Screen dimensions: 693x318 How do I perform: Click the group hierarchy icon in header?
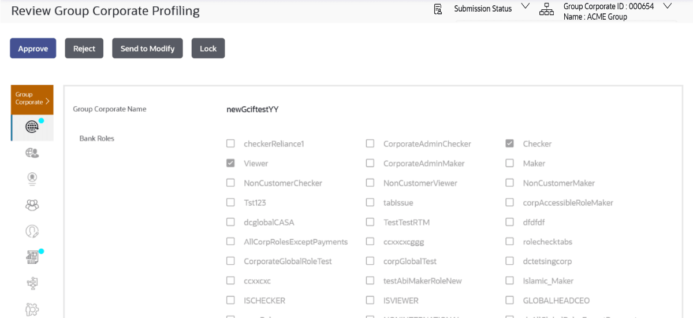point(546,9)
